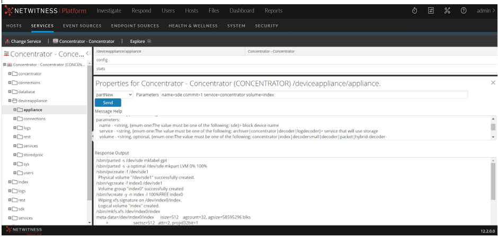Click the database folder icon
Image resolution: width=498 pixels, height=237 pixels.
[x=15, y=92]
